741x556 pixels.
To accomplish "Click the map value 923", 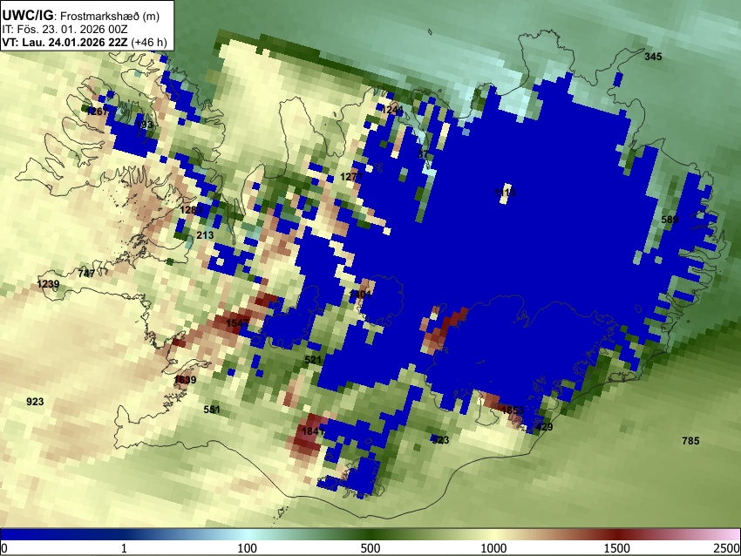I will pos(35,402).
